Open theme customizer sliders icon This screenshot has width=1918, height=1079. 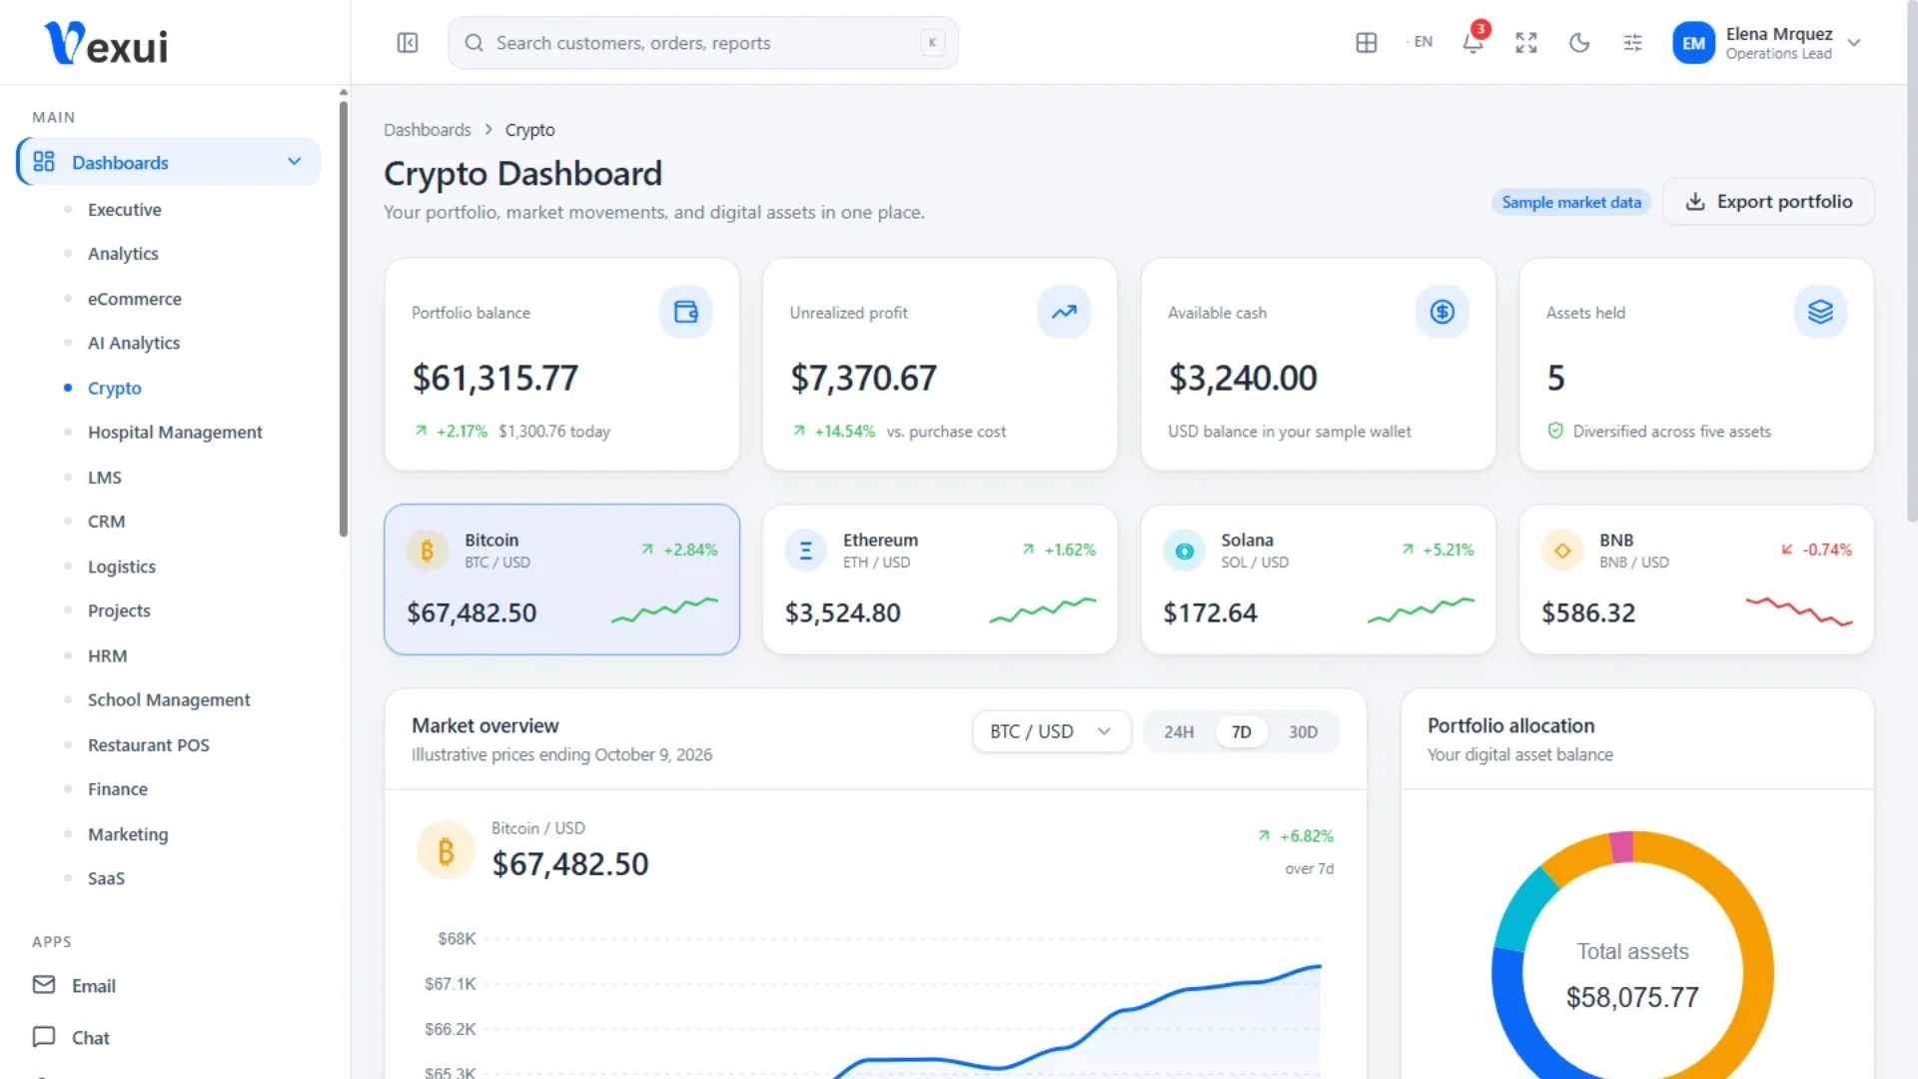point(1633,43)
